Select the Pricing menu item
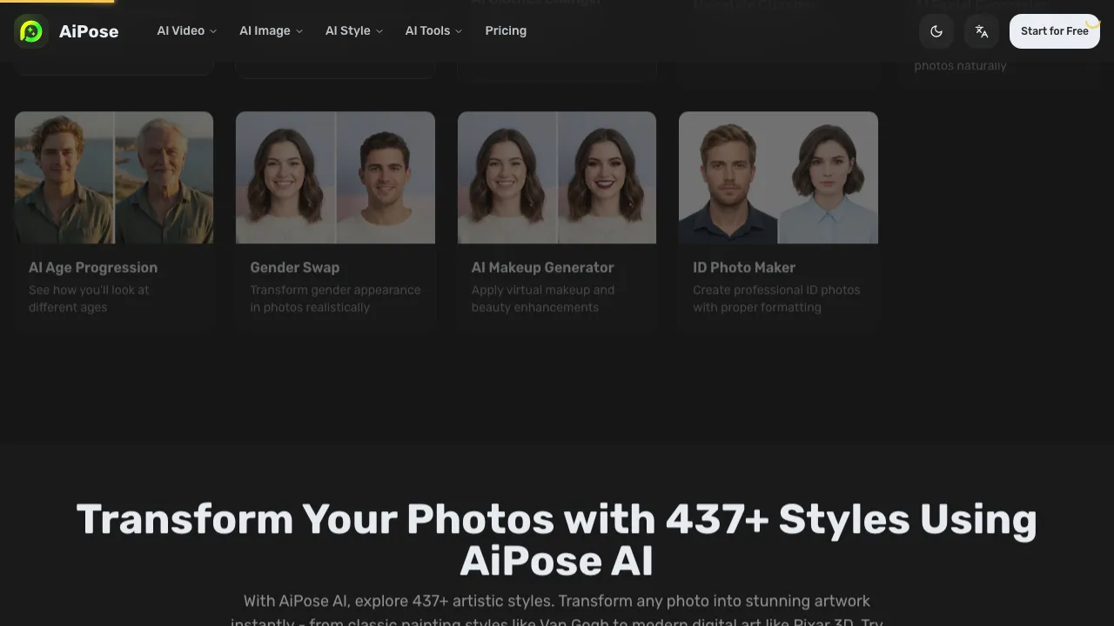 (506, 30)
